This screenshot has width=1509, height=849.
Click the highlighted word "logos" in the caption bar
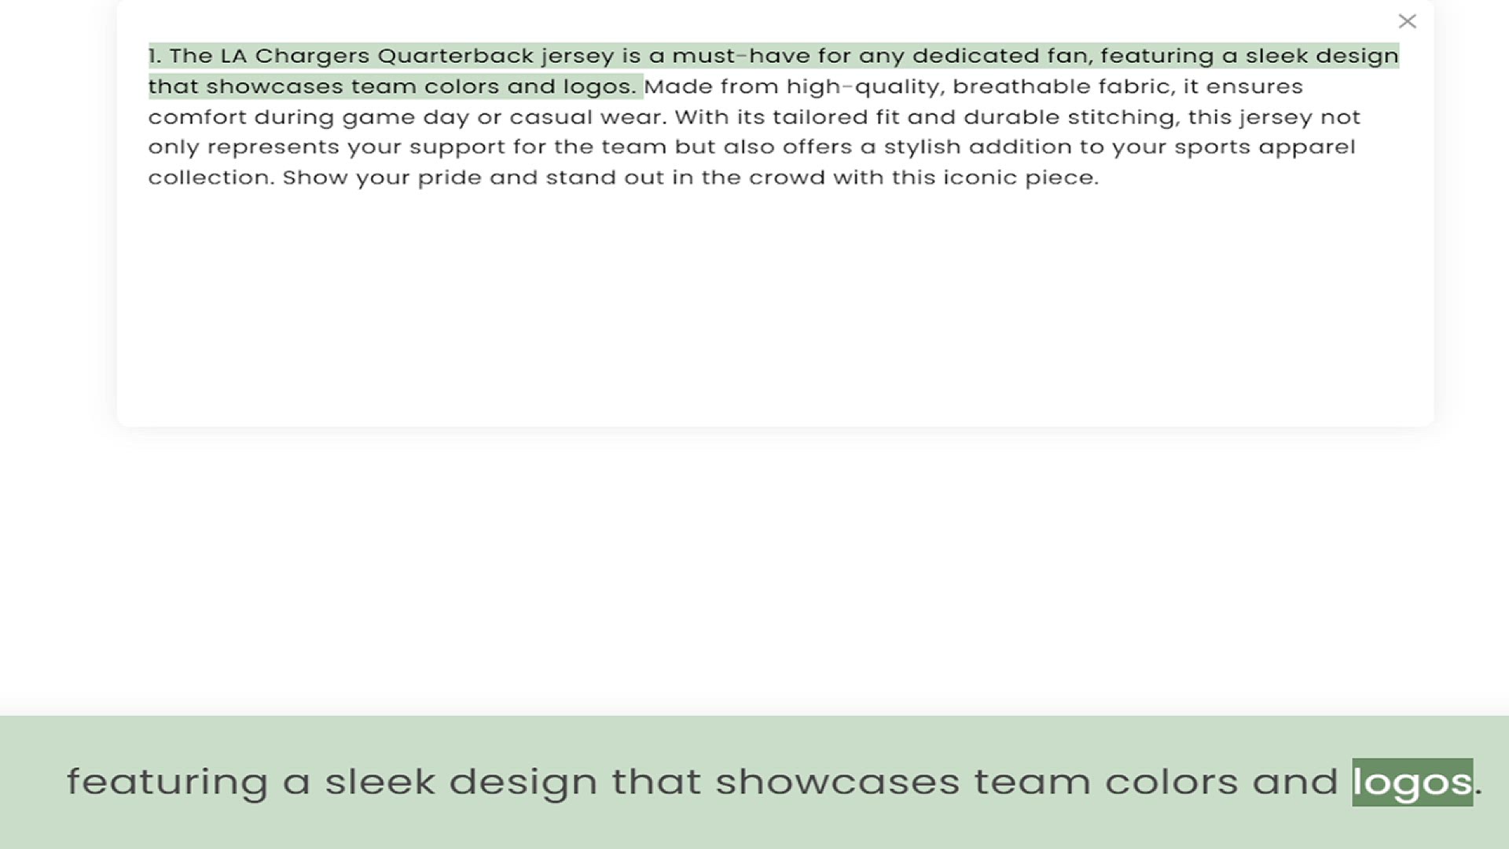[1412, 782]
